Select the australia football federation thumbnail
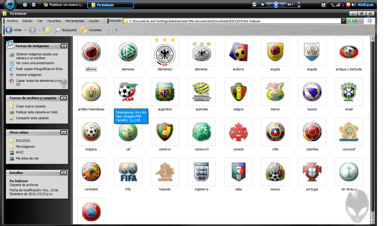Screen dimensions: 384x226 point(201,92)
